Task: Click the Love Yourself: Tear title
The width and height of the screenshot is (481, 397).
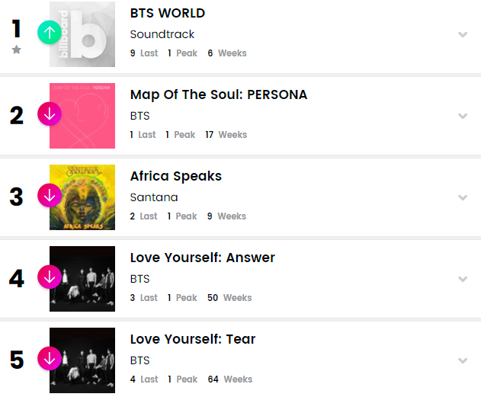Action: click(193, 339)
